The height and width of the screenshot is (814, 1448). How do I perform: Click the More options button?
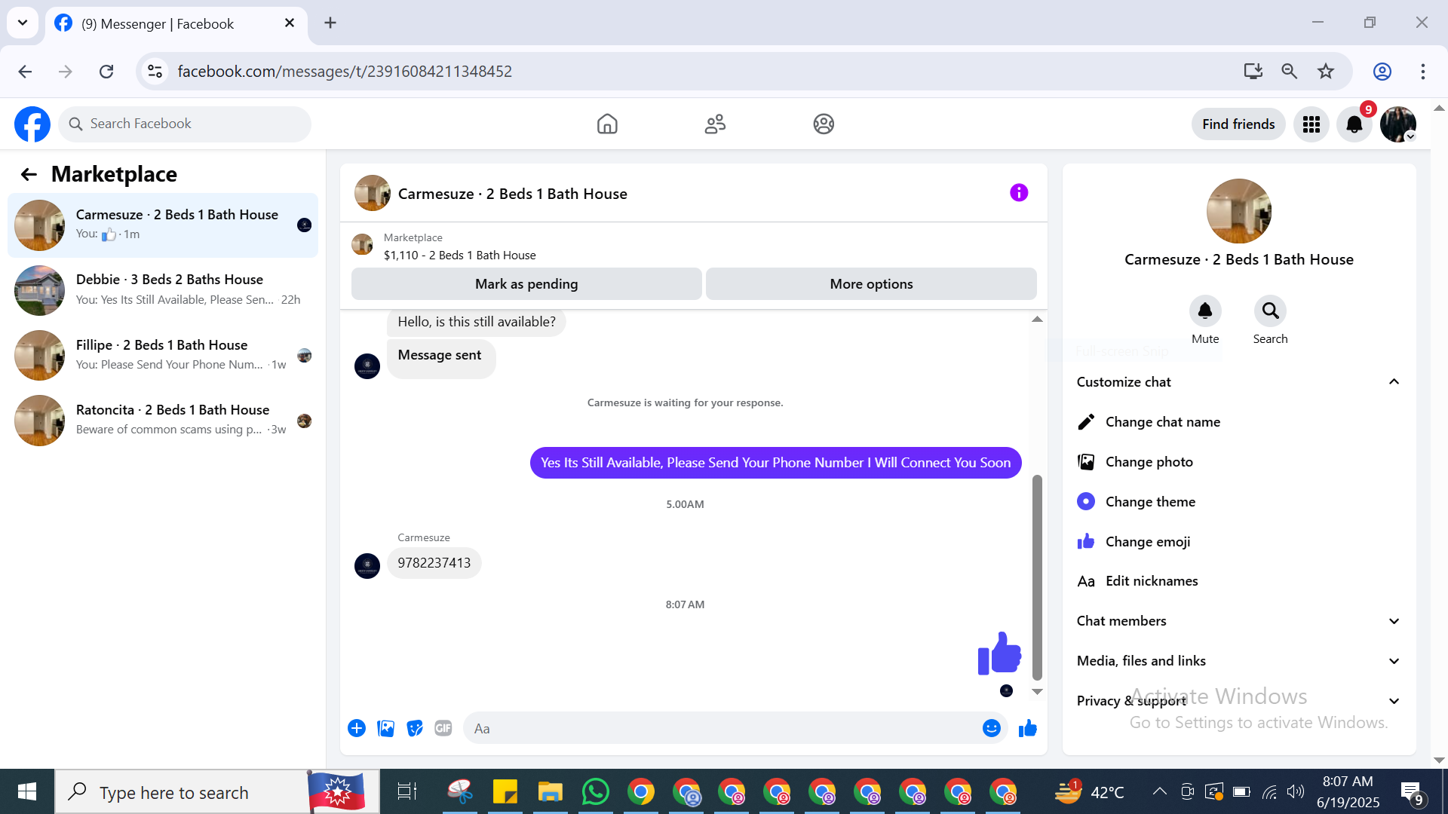click(871, 284)
